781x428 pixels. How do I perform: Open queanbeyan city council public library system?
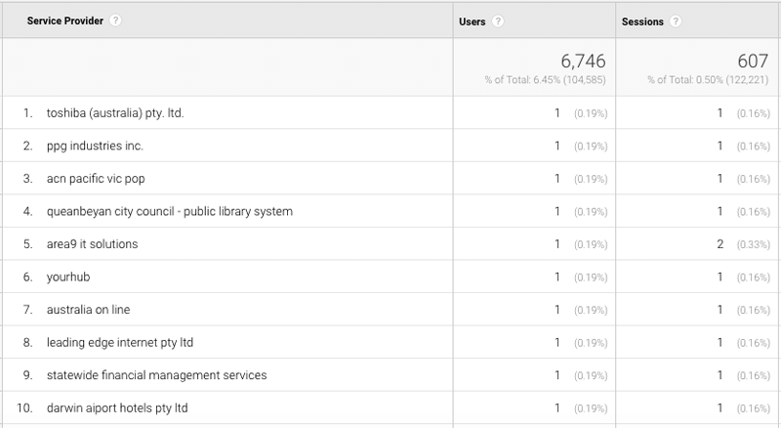point(169,211)
